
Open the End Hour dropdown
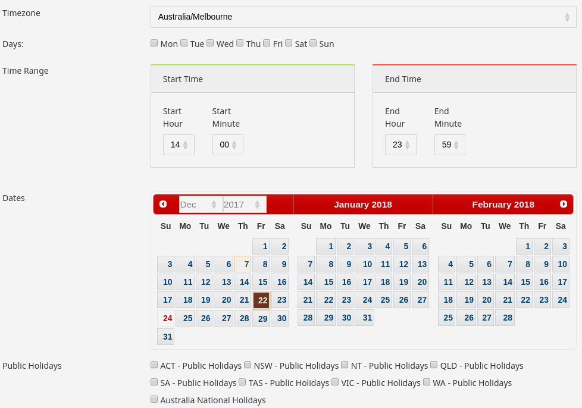(x=400, y=145)
